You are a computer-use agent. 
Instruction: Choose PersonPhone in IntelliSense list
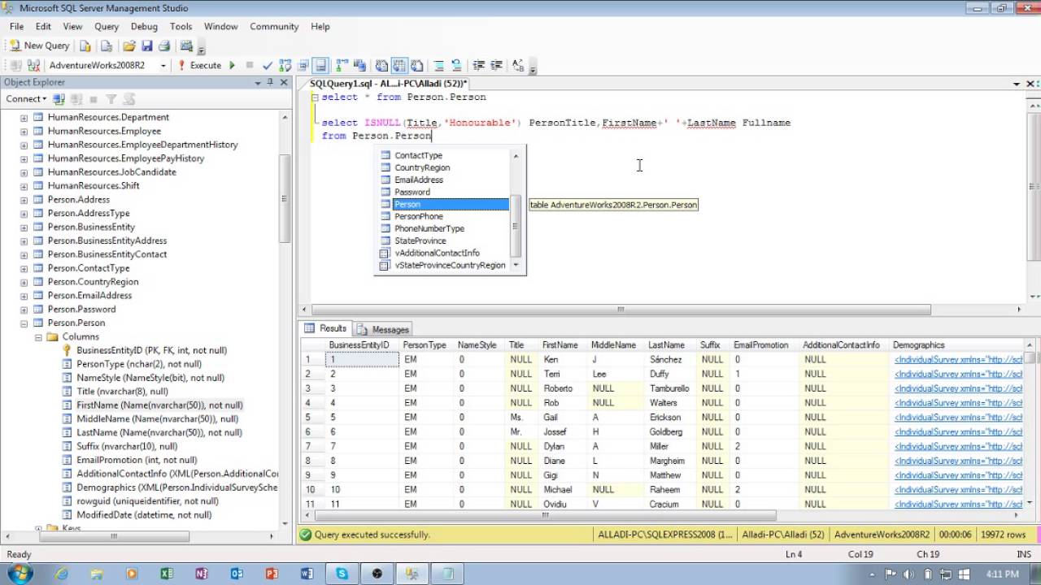(x=418, y=216)
